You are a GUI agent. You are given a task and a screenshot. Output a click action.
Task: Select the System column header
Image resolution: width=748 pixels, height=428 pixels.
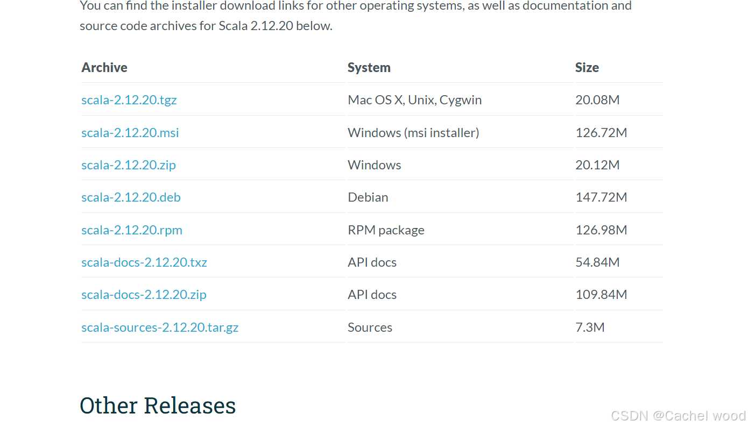369,68
